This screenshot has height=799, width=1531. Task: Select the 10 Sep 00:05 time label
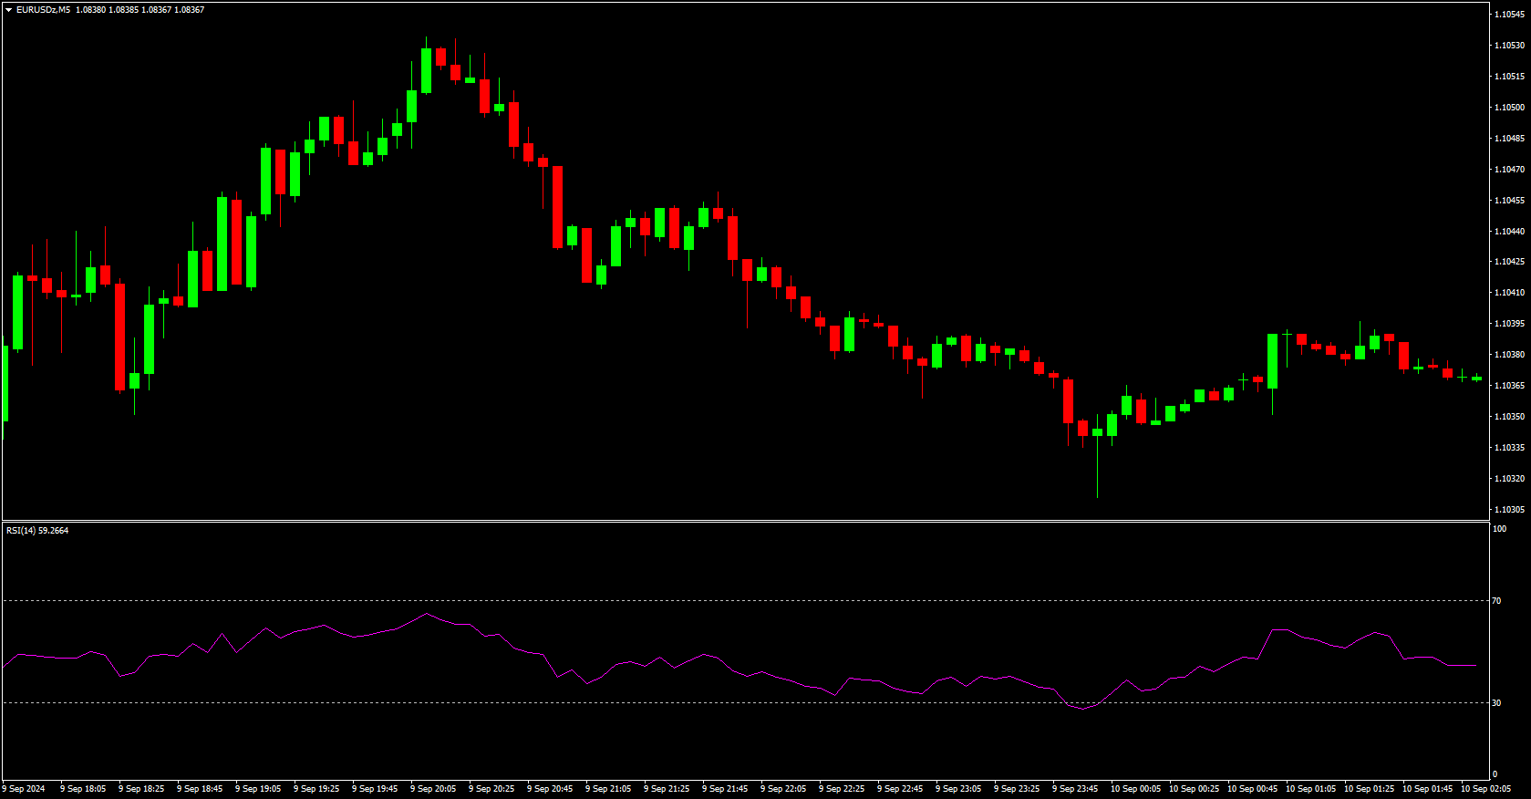point(1136,789)
